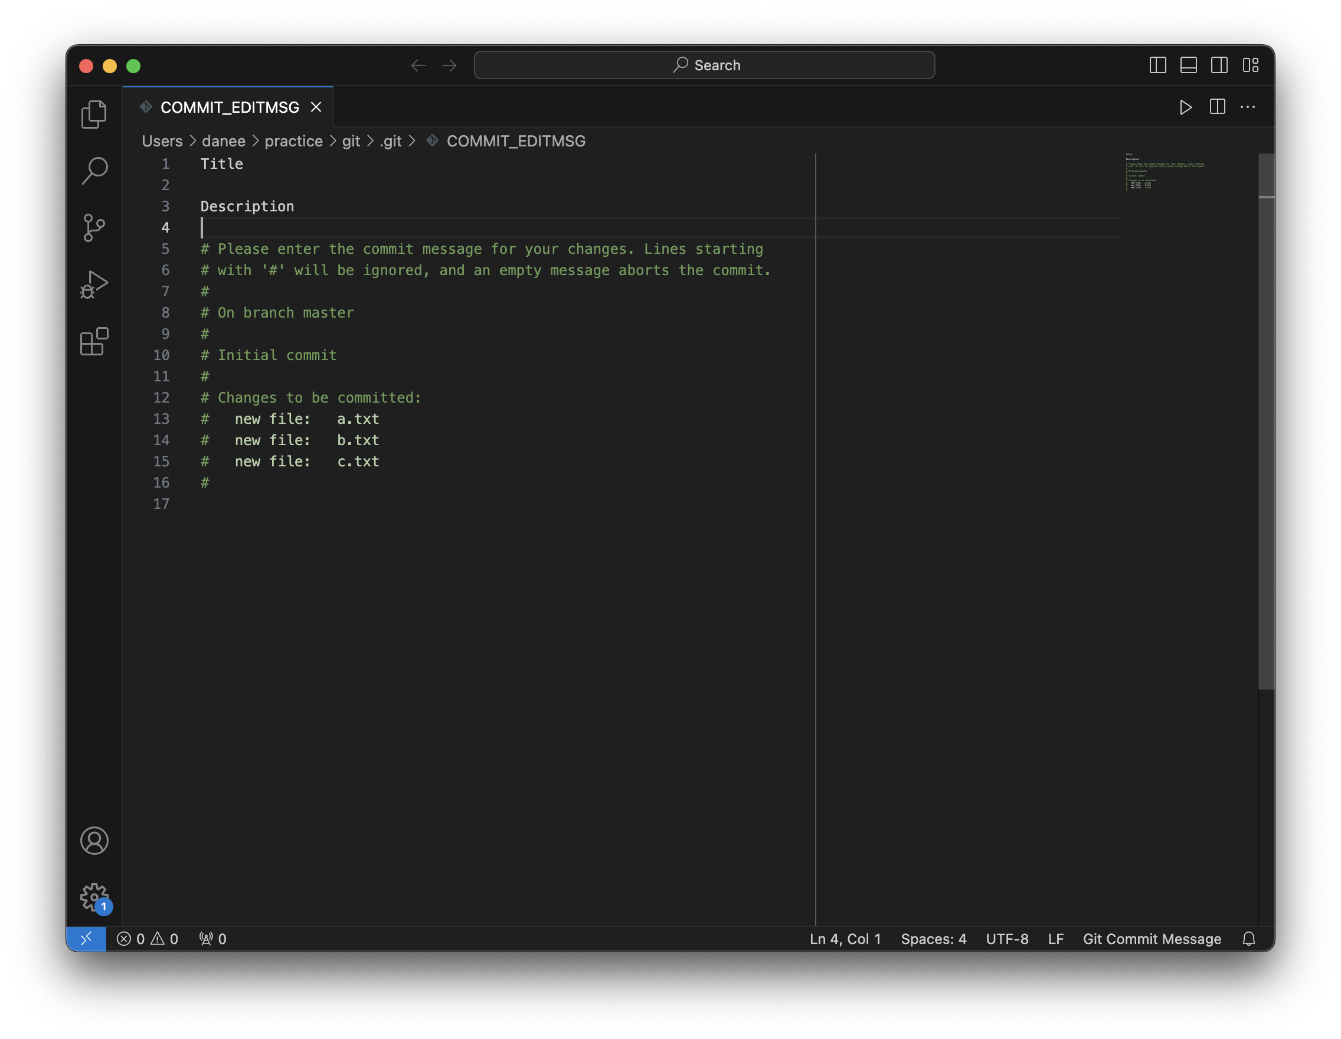This screenshot has height=1039, width=1341.
Task: Open the Extensions view
Action: coord(94,341)
